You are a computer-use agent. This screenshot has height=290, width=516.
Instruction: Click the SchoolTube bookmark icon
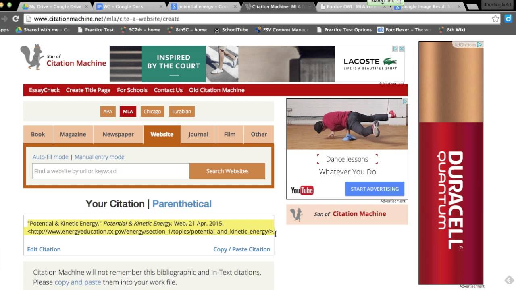click(x=217, y=30)
